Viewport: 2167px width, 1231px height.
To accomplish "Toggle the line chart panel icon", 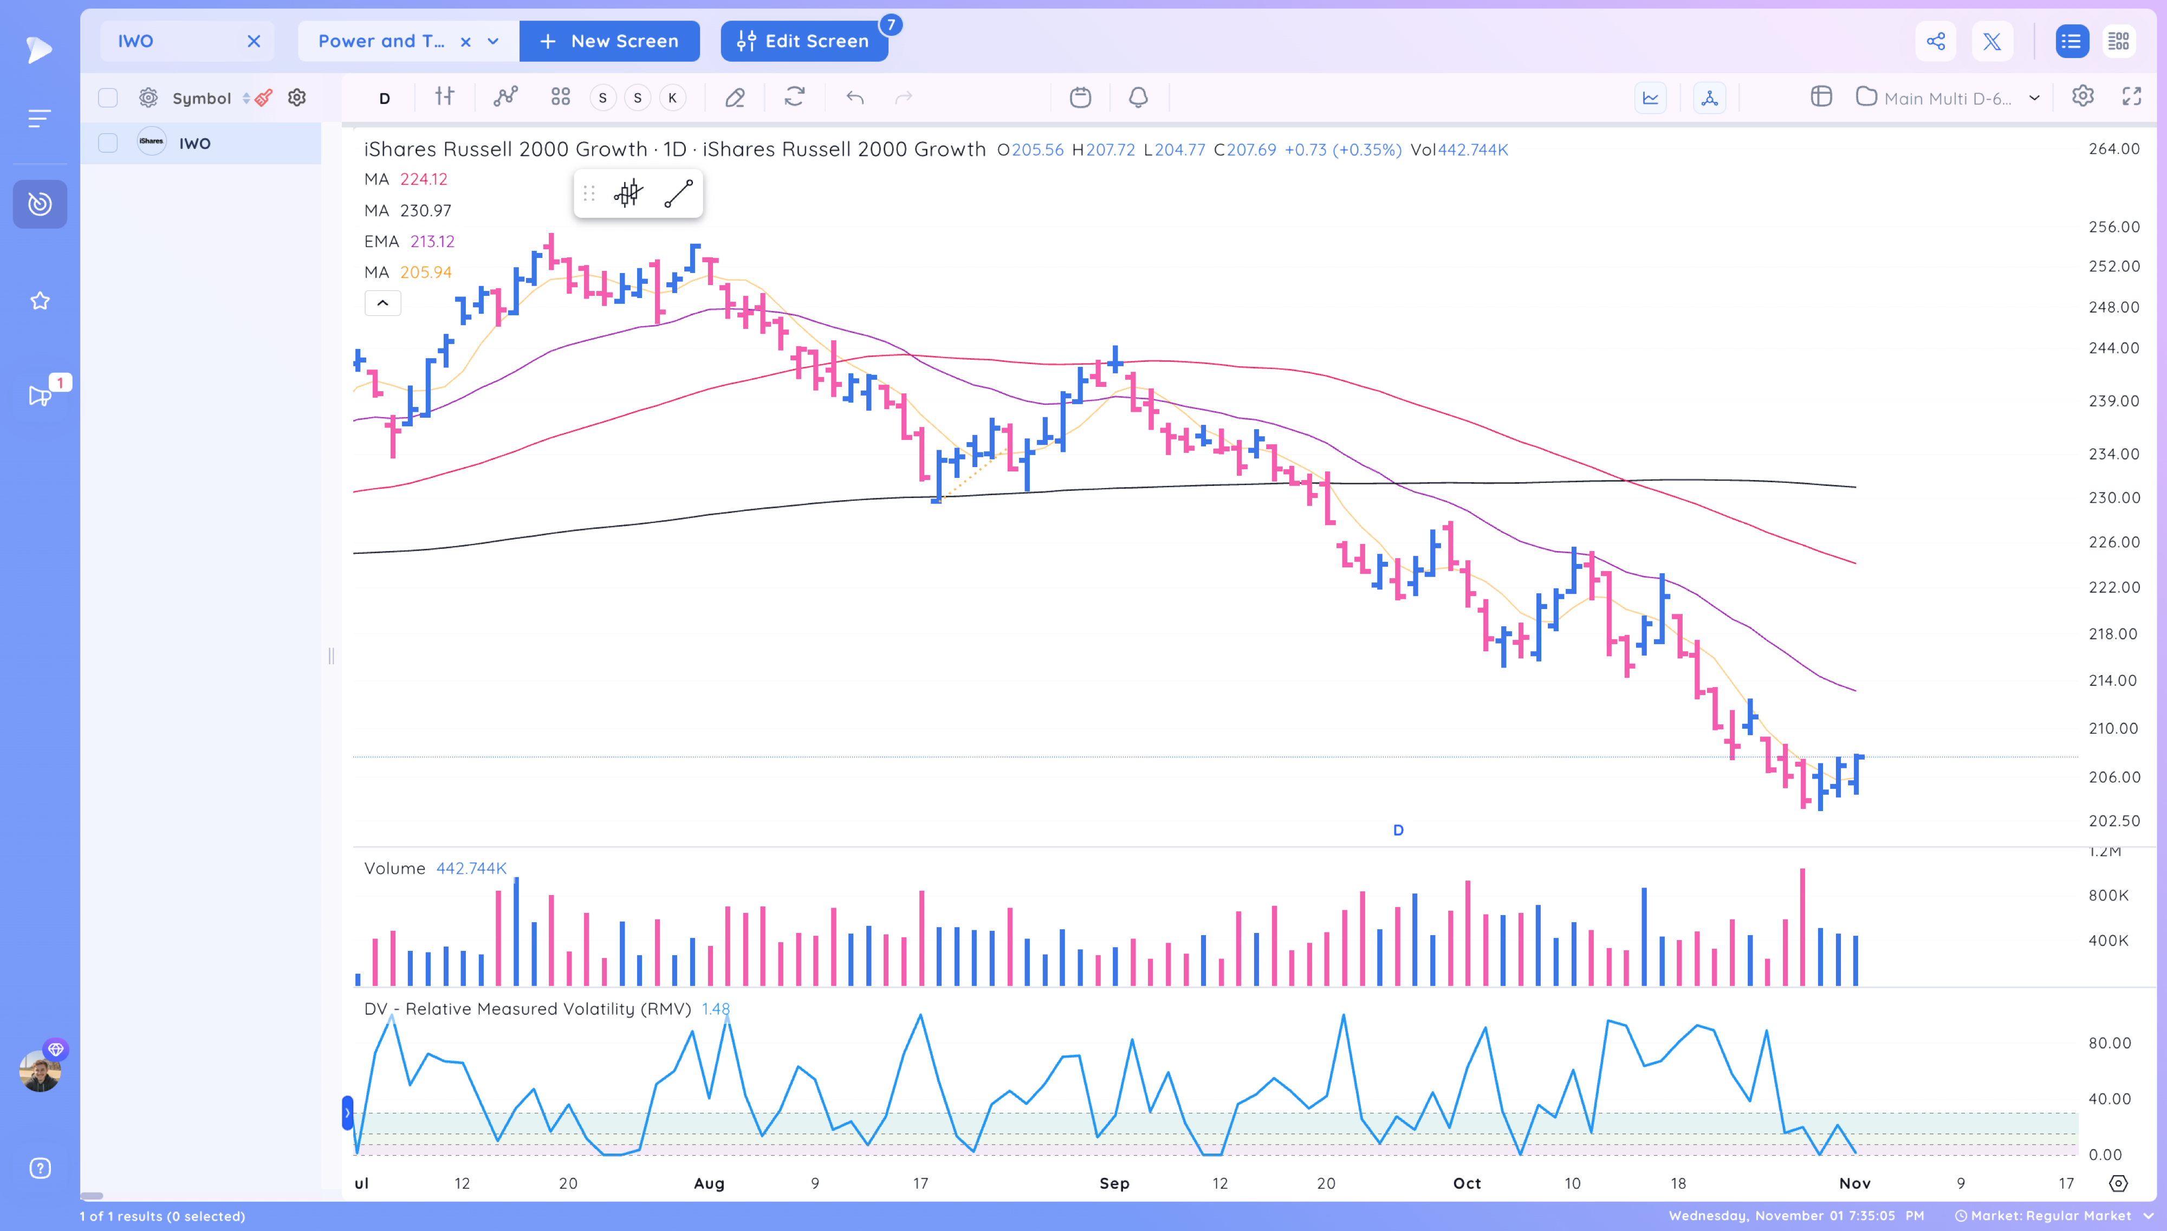I will (1651, 98).
